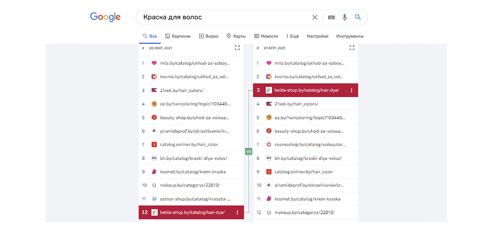Open the Ещё more menu
This screenshot has height=226, width=502.
click(x=292, y=36)
